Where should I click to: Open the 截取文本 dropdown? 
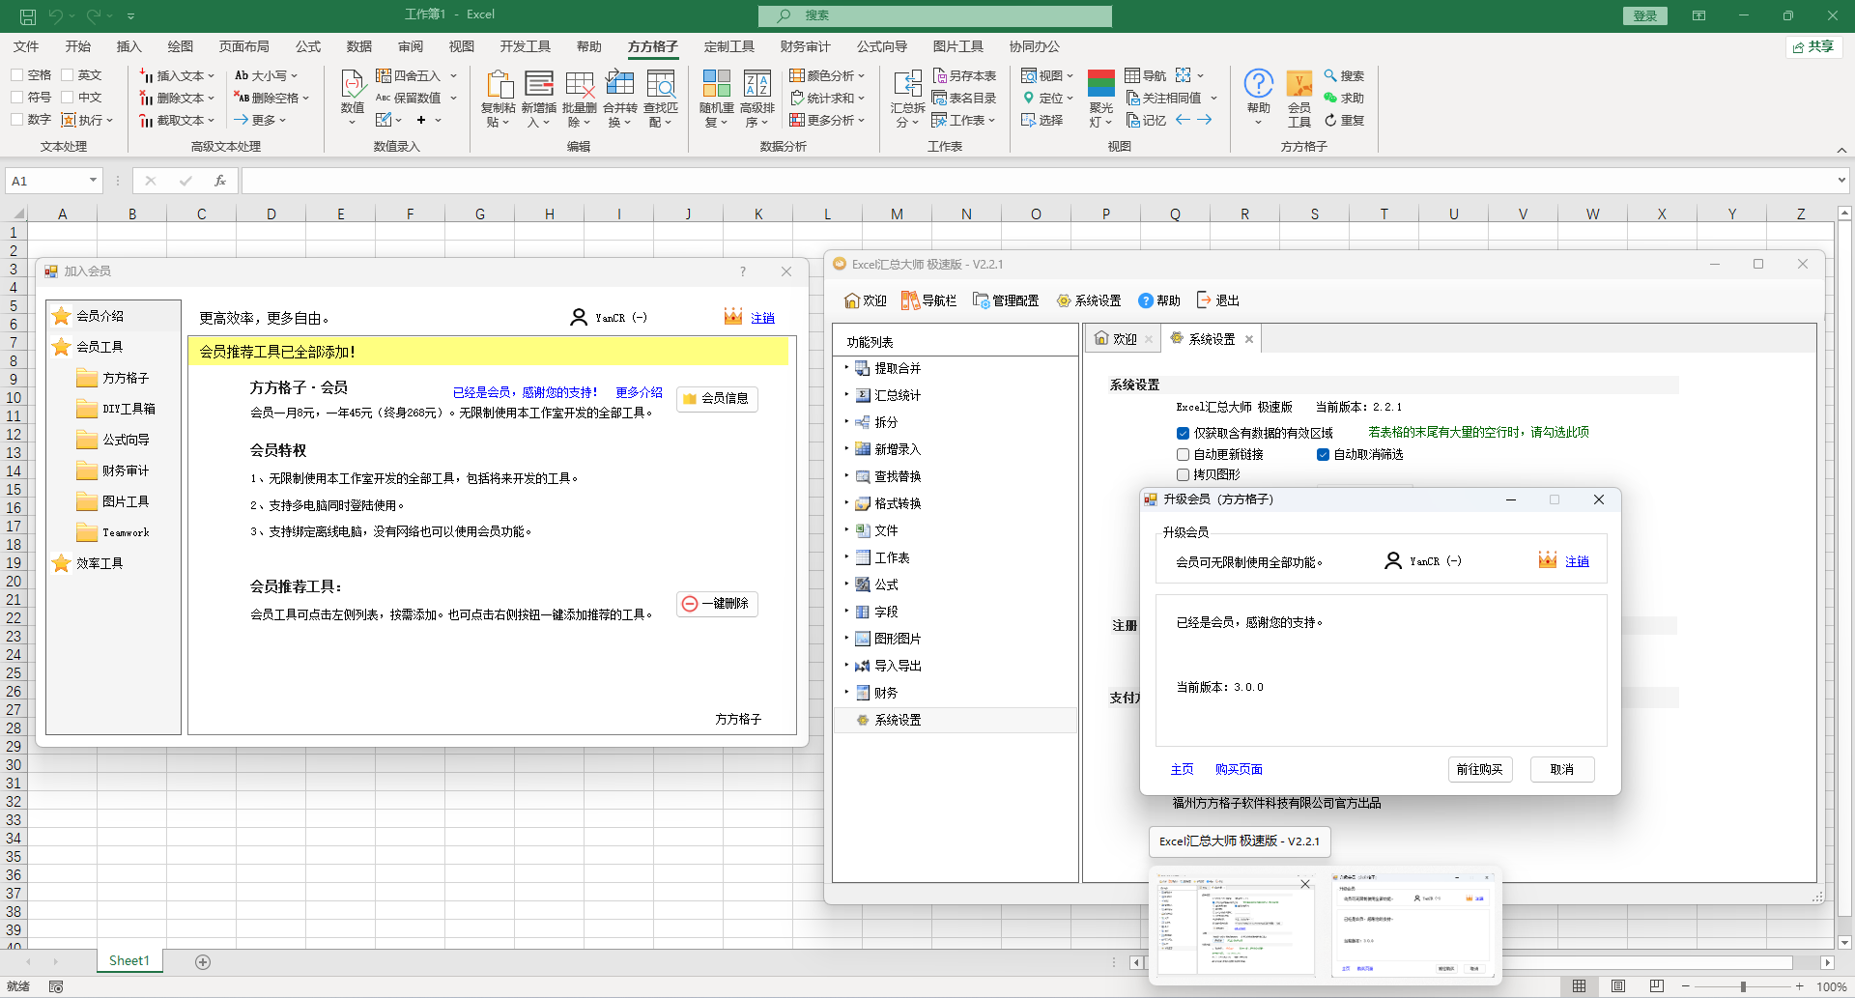point(177,120)
